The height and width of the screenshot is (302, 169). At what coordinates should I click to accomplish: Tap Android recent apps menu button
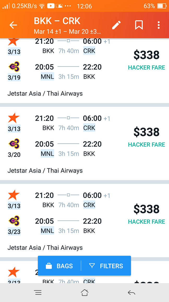tap(38, 293)
